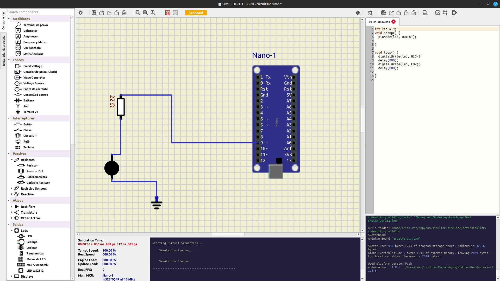Select the Led Rgb component
This screenshot has width=500, height=281.
[32, 242]
